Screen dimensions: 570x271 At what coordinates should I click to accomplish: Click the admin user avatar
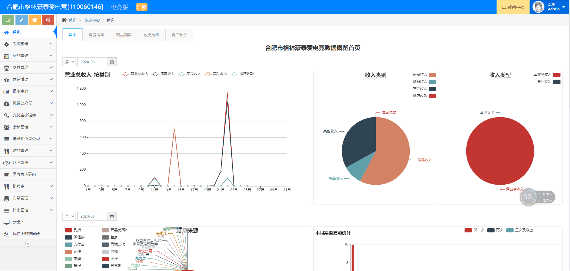tap(538, 7)
